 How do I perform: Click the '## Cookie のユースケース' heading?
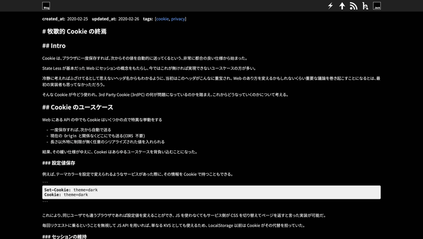(x=78, y=107)
